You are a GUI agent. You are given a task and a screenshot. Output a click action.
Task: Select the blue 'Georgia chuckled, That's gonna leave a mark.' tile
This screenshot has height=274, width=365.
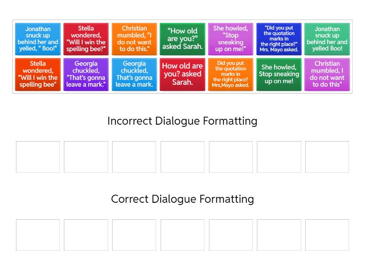pos(134,74)
